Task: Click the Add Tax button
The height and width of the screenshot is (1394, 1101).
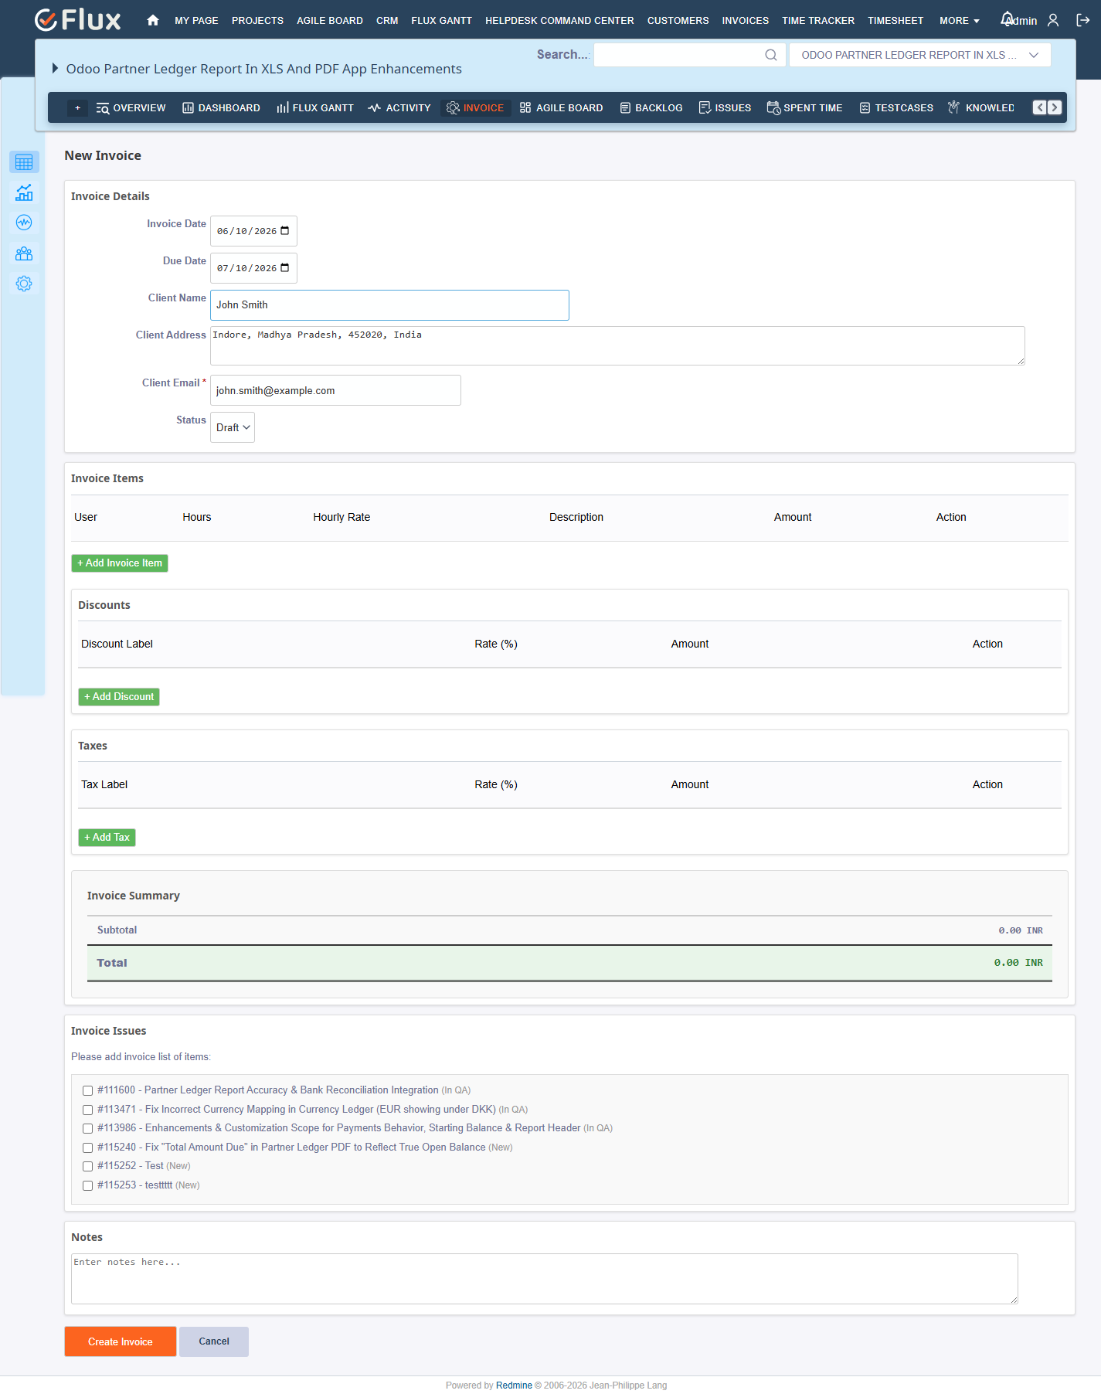Action: (107, 838)
